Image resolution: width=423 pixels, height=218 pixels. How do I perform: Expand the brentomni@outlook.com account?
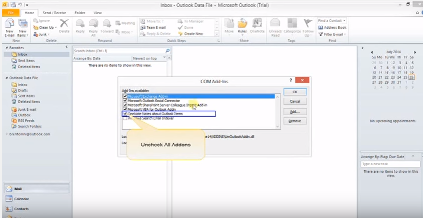coord(7,134)
